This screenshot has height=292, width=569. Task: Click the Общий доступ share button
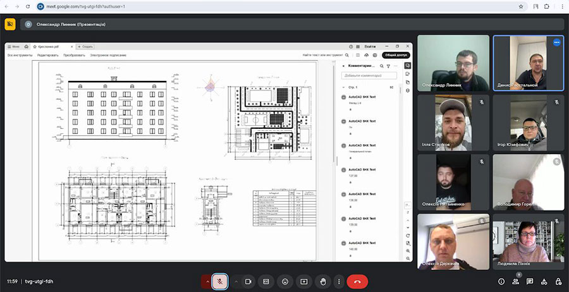coord(391,55)
